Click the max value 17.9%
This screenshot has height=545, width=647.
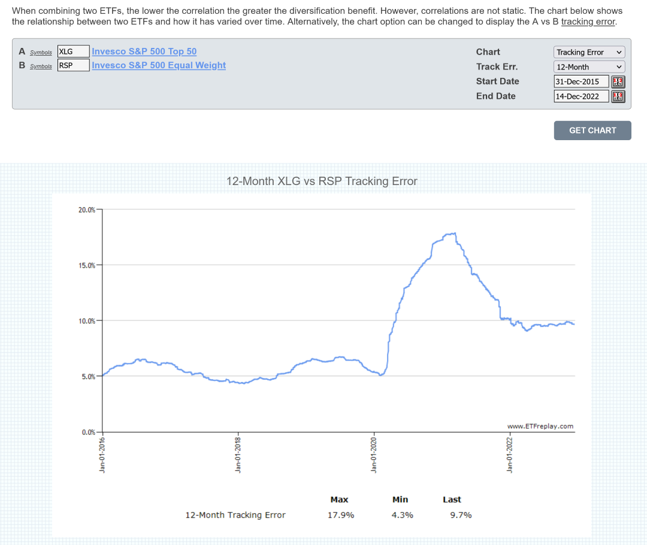[x=341, y=515]
